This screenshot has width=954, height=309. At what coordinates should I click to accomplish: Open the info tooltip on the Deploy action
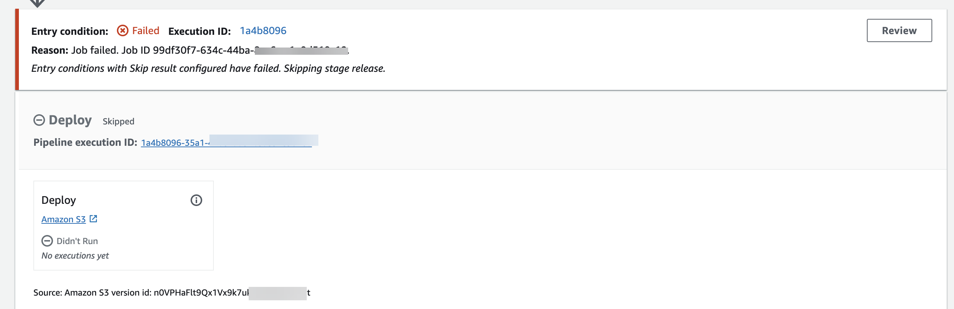click(x=196, y=200)
